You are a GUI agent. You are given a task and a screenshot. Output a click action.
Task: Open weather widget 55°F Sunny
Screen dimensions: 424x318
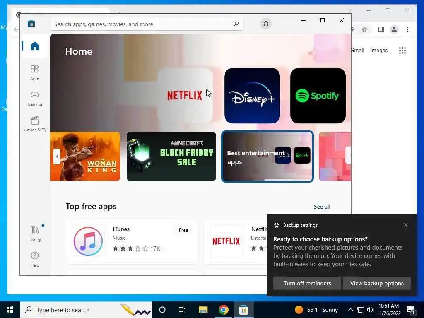[316, 310]
